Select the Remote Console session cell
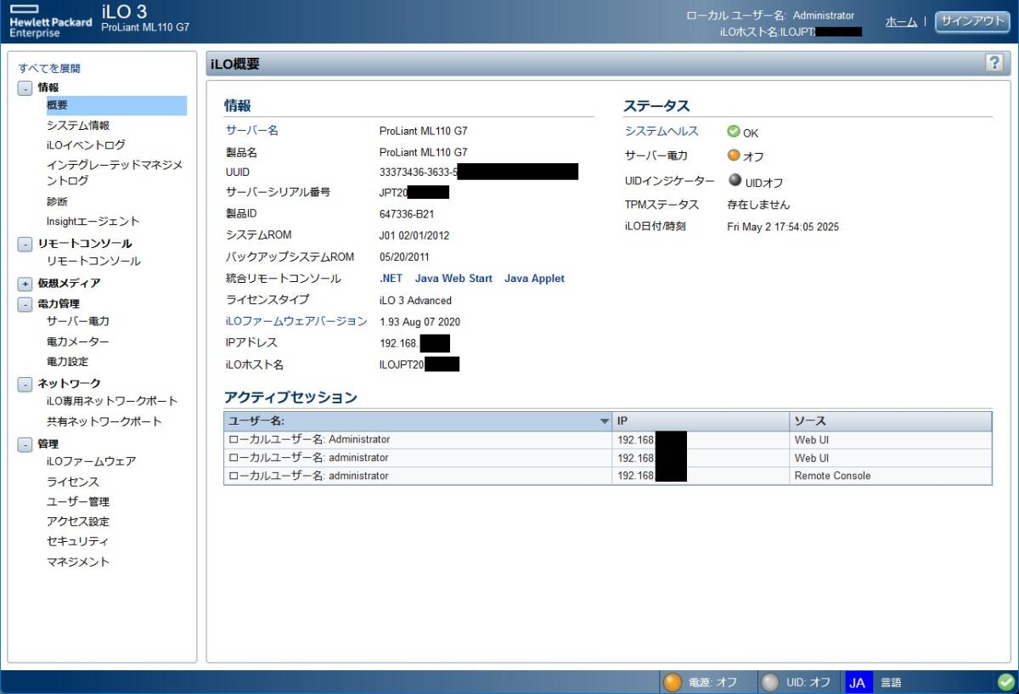Image resolution: width=1019 pixels, height=694 pixels. (x=891, y=476)
